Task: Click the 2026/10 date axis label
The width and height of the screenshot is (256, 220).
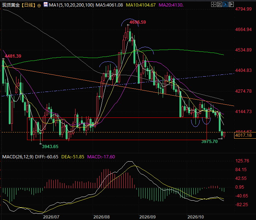Action: point(195,217)
